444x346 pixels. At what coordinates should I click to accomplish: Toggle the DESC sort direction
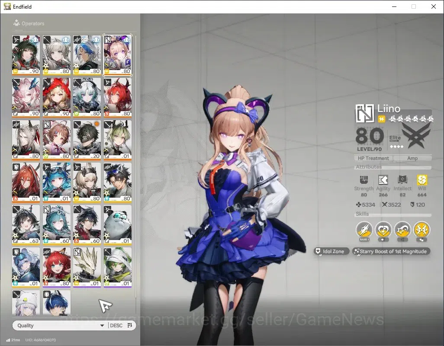[x=116, y=325]
